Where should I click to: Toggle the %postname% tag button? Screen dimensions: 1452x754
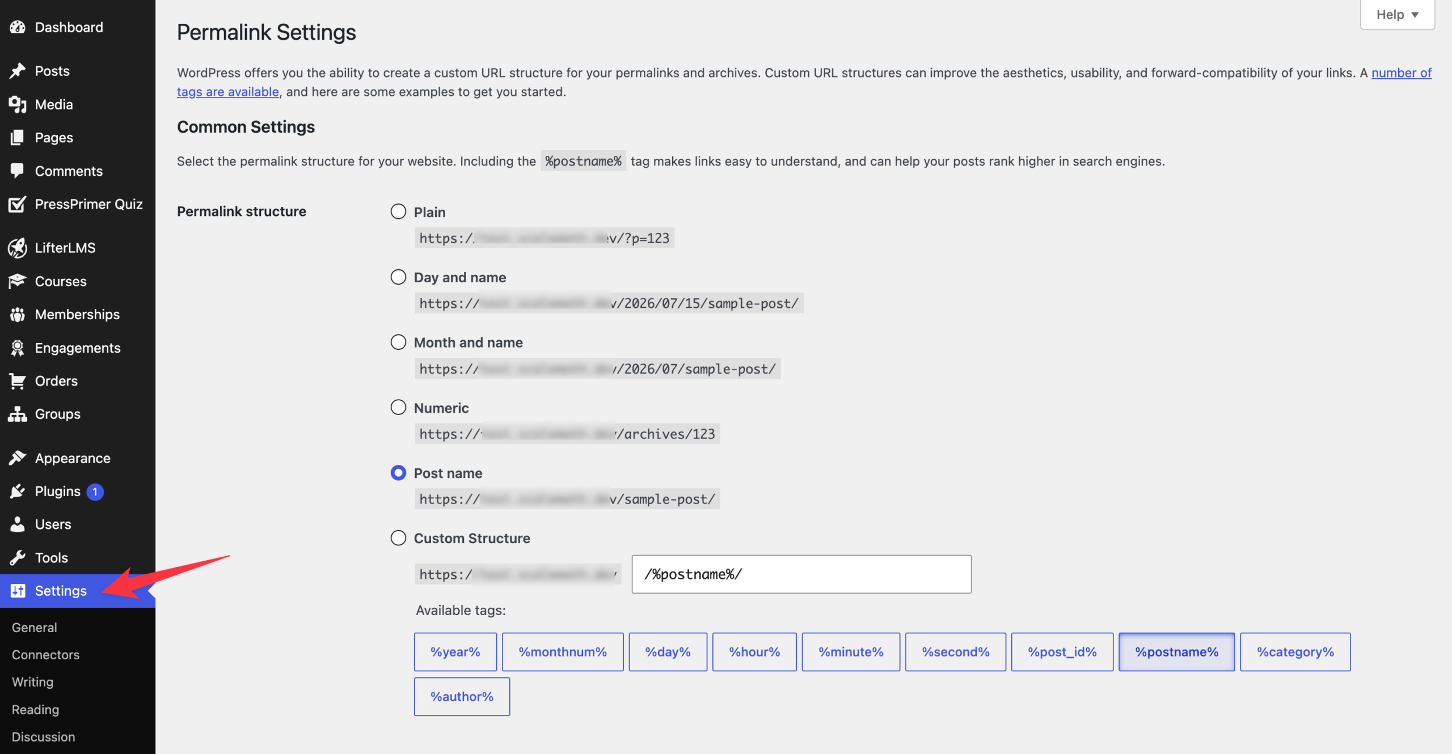point(1177,652)
